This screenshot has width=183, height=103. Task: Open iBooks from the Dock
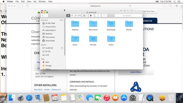115,98
